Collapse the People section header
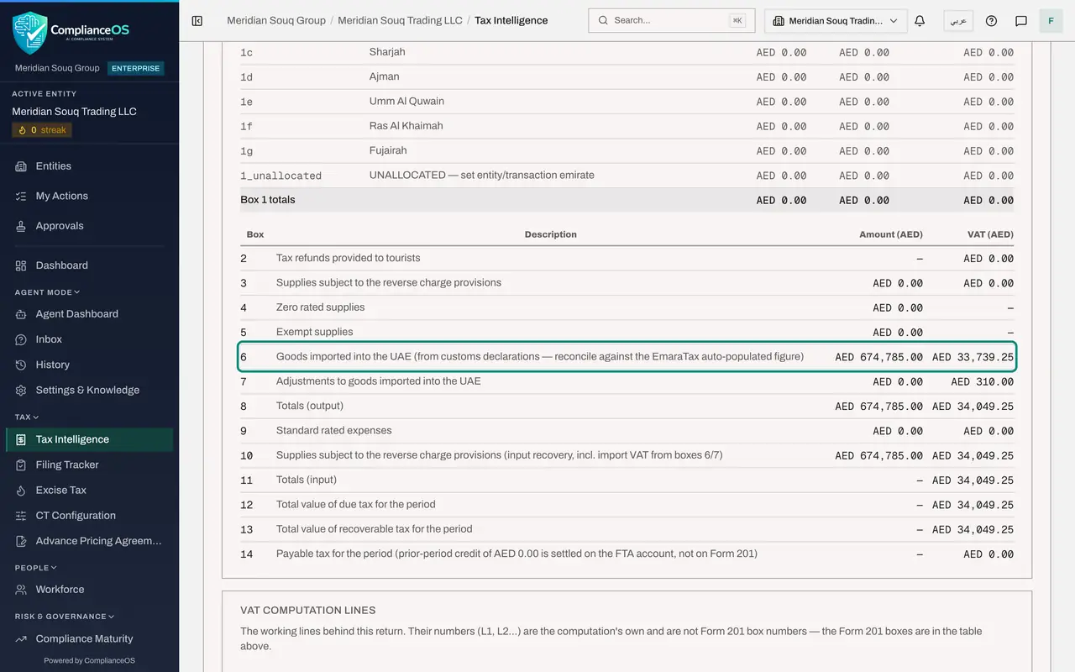The width and height of the screenshot is (1075, 672). 36,568
